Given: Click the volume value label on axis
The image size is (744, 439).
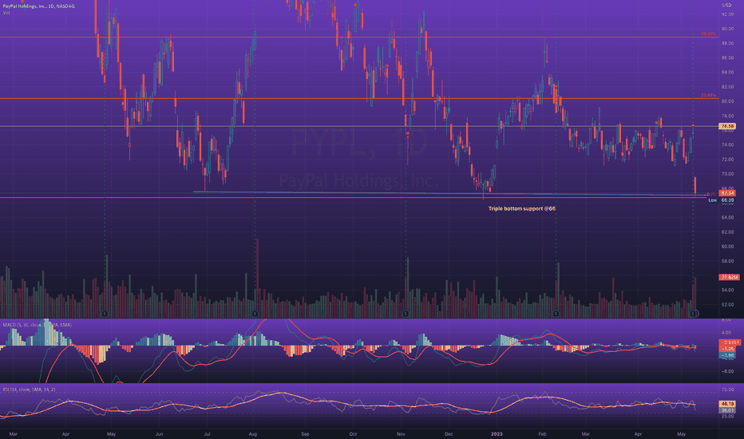Looking at the screenshot, I should pos(730,277).
